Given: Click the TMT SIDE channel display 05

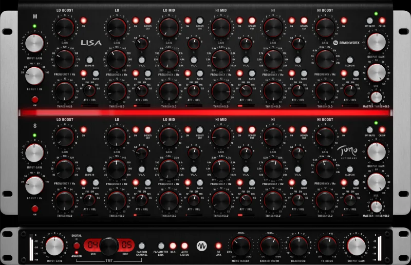Looking at the screenshot, I should [126, 245].
